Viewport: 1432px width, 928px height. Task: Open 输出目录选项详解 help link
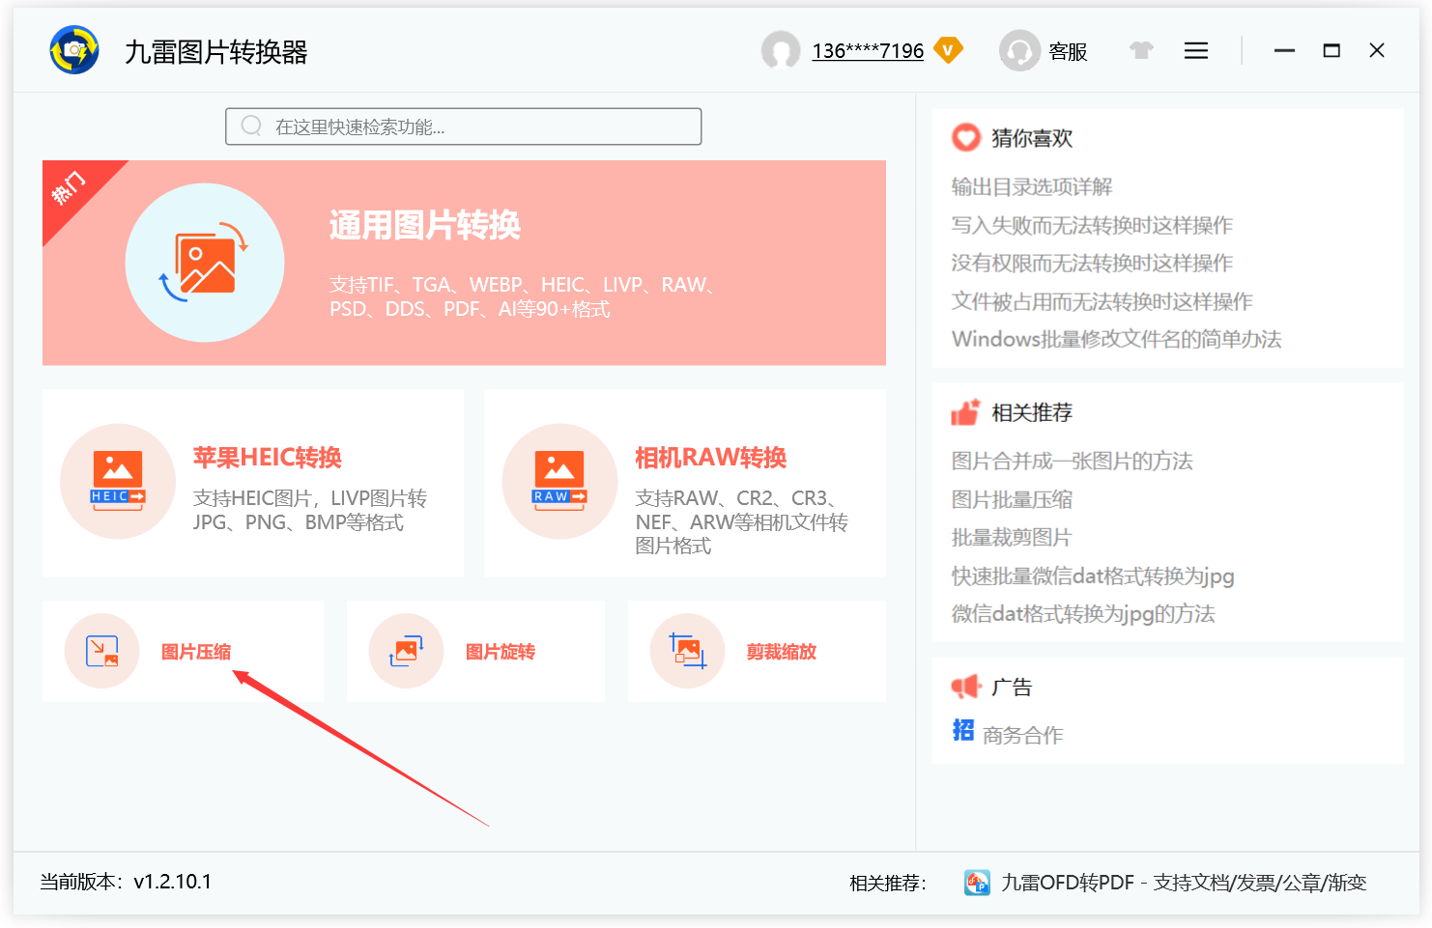tap(1030, 186)
